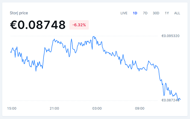Viewport: 190px width, 119px height.
Task: Click the -6.32% change badge
Action: tap(79, 25)
